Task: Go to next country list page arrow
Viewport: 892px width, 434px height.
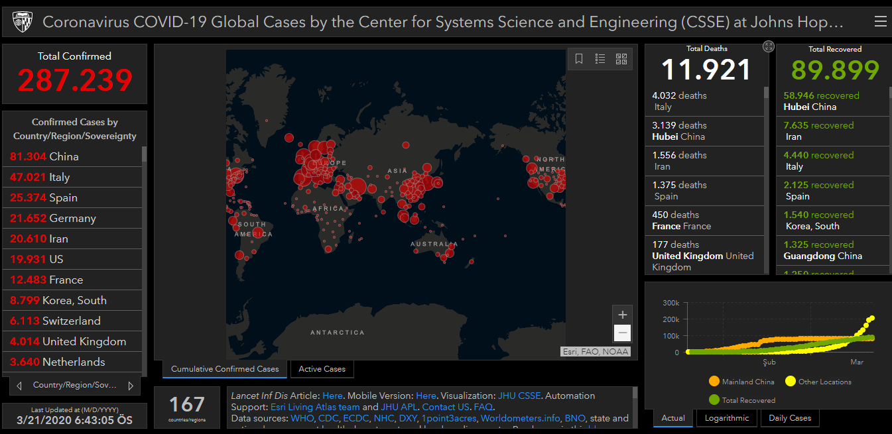Action: (x=131, y=385)
